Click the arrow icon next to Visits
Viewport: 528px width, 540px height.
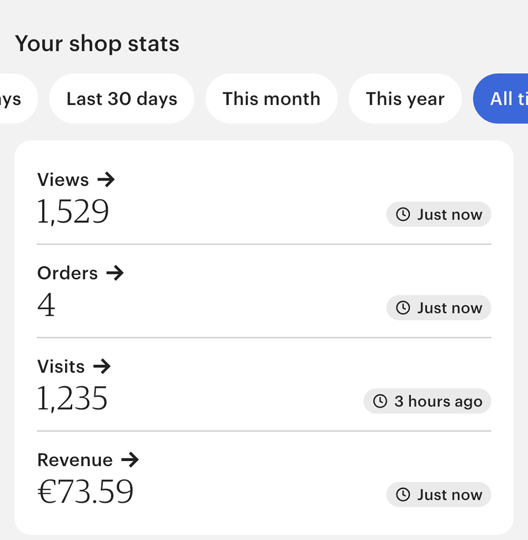[x=102, y=367]
